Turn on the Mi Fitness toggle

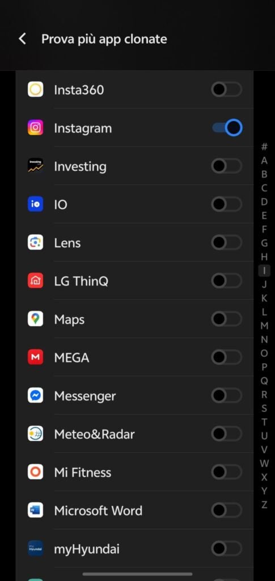click(227, 472)
